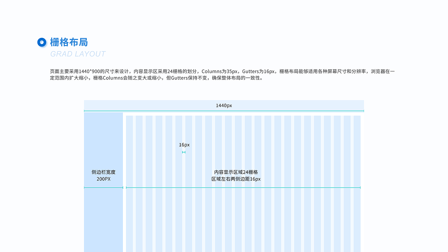Click the blue circular bullet icon beside the title
Viewport: 448px width, 252px height.
tap(42, 42)
